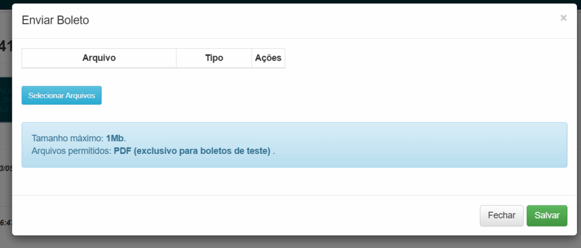The height and width of the screenshot is (248, 581).
Task: Click the italic date text behind the dialog
Action: click(x=6, y=169)
